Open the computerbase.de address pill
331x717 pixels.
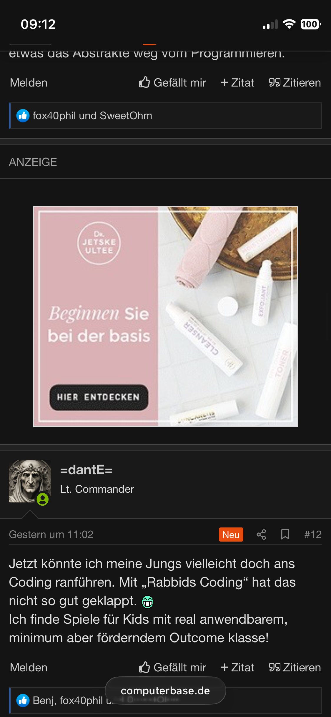pyautogui.click(x=165, y=691)
